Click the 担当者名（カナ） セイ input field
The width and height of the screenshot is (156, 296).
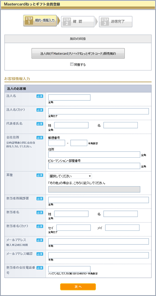coord(73,228)
